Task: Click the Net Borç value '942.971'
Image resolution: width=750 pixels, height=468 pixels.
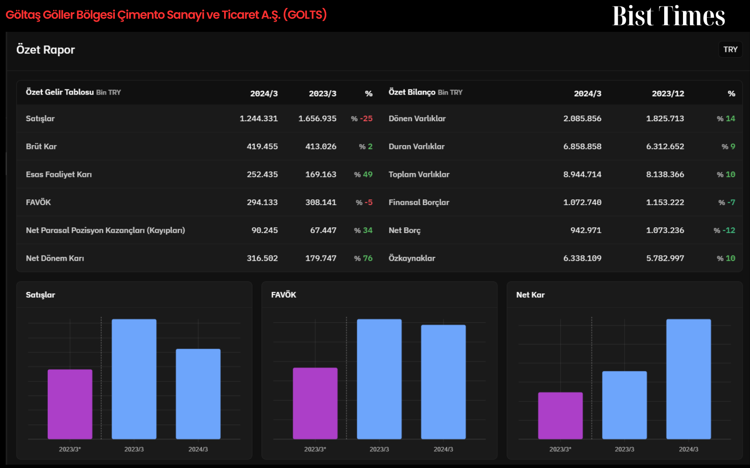Action: [x=586, y=230]
